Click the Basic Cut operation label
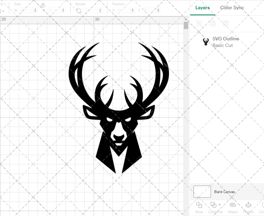 tap(223, 45)
